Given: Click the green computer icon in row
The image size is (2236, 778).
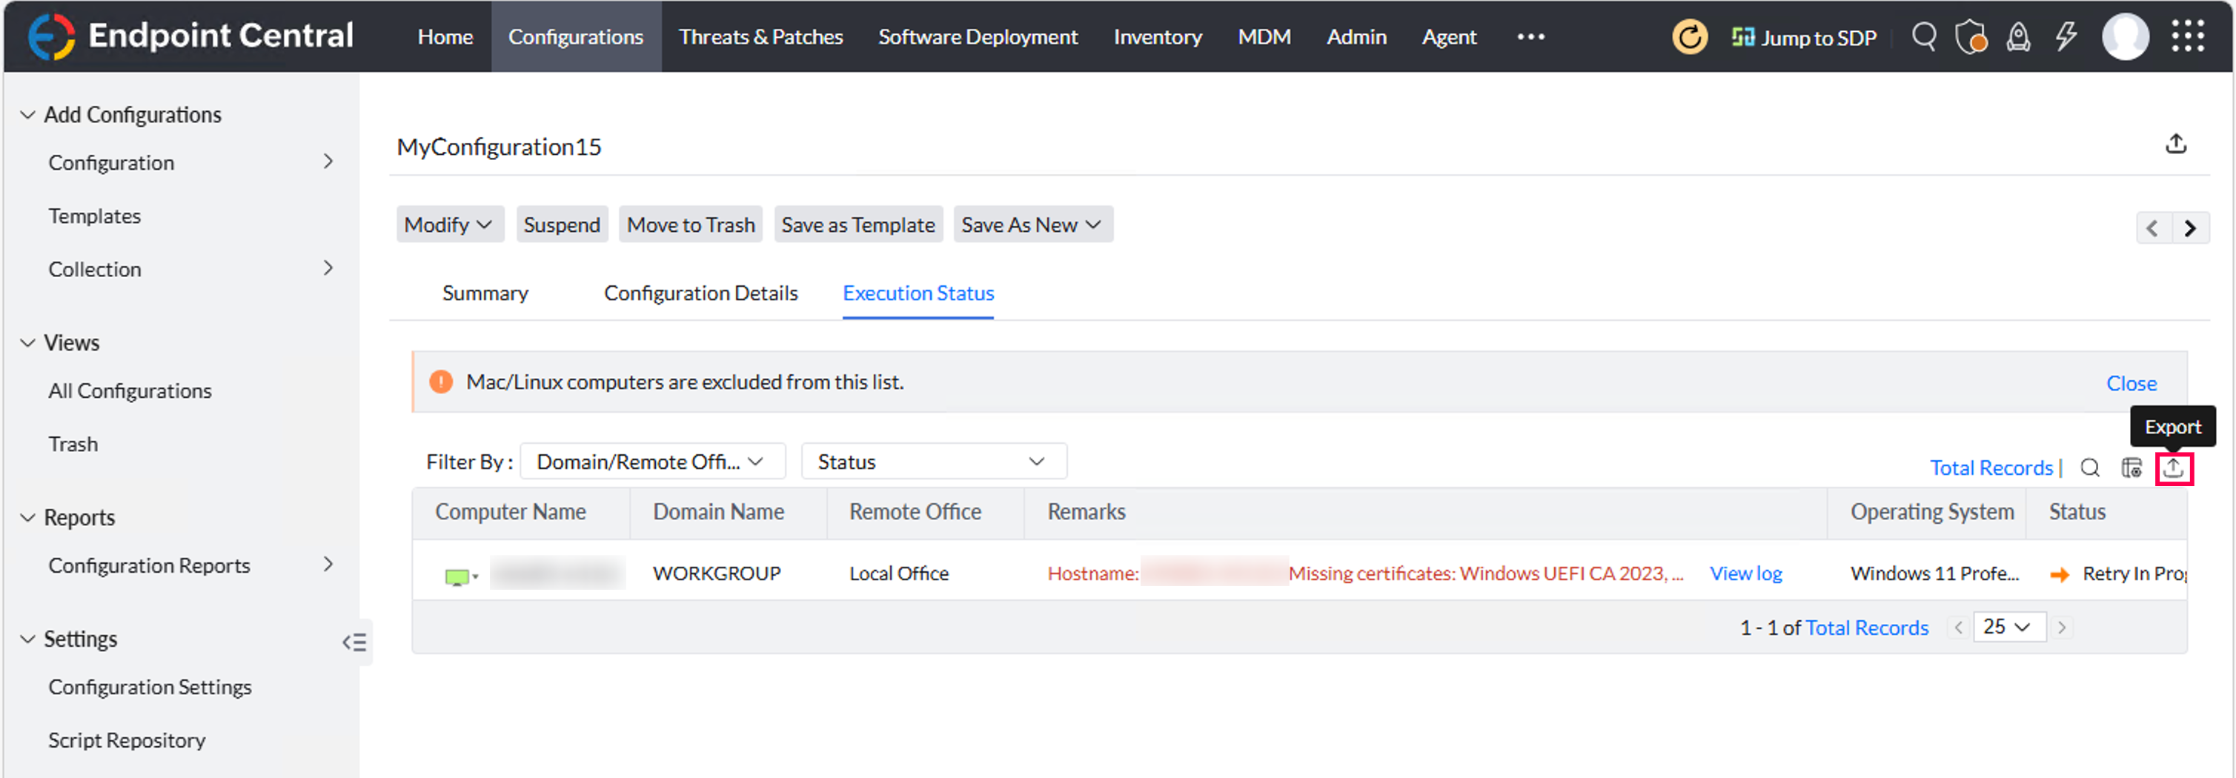Looking at the screenshot, I should (x=457, y=576).
